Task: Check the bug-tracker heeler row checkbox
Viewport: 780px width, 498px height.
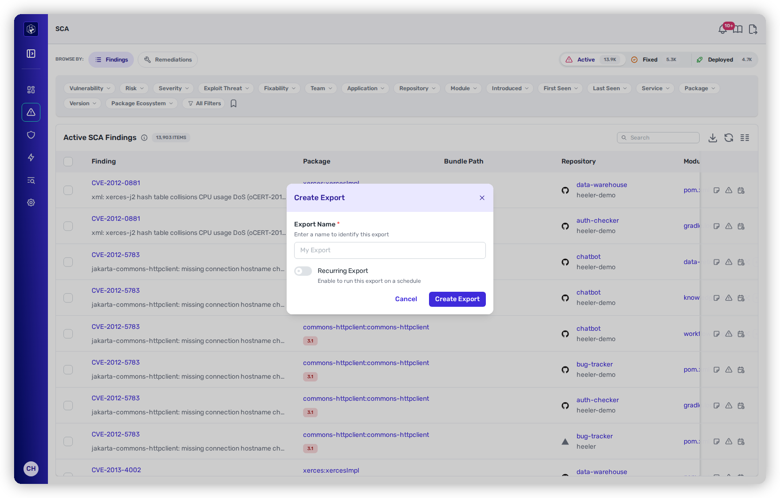Action: point(68,442)
